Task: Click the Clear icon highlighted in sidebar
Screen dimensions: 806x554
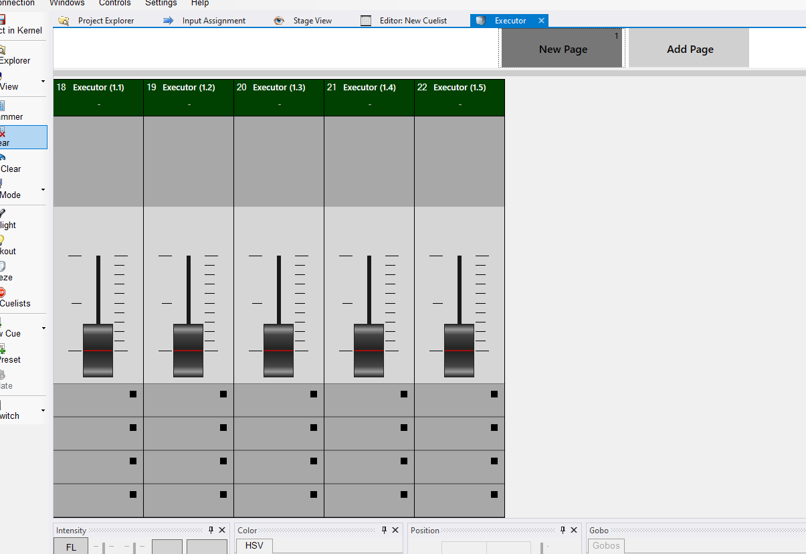Action: pyautogui.click(x=3, y=133)
